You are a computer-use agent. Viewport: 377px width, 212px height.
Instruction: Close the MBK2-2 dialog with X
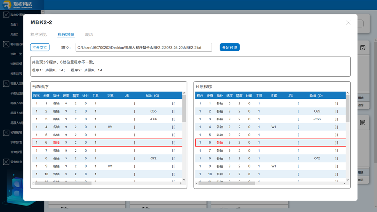coord(348,22)
